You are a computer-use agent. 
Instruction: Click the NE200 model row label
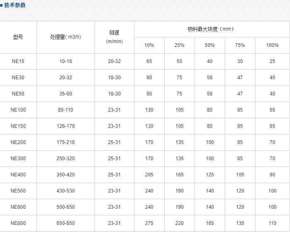tap(18, 142)
